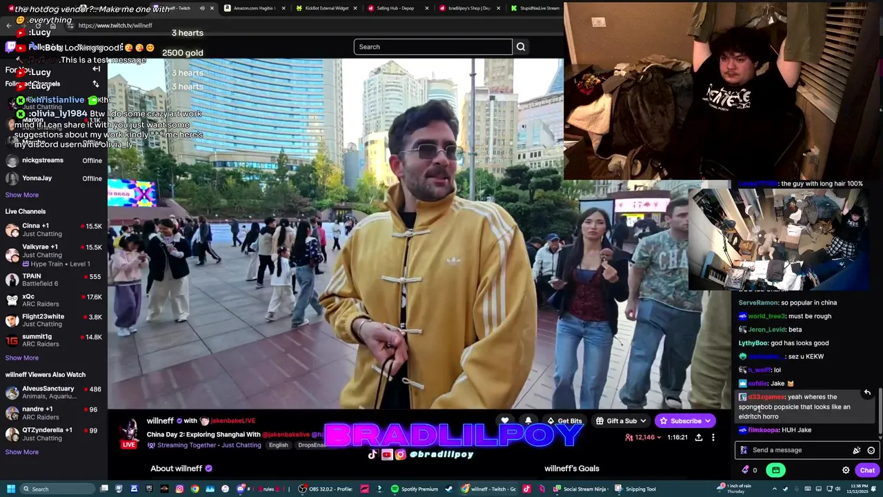Collapse the left sidebar with the arrow icon
883x497 pixels.
point(96,69)
